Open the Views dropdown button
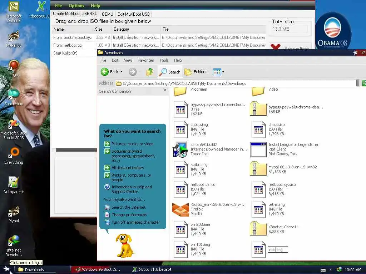366x274 pixels. [x=218, y=72]
